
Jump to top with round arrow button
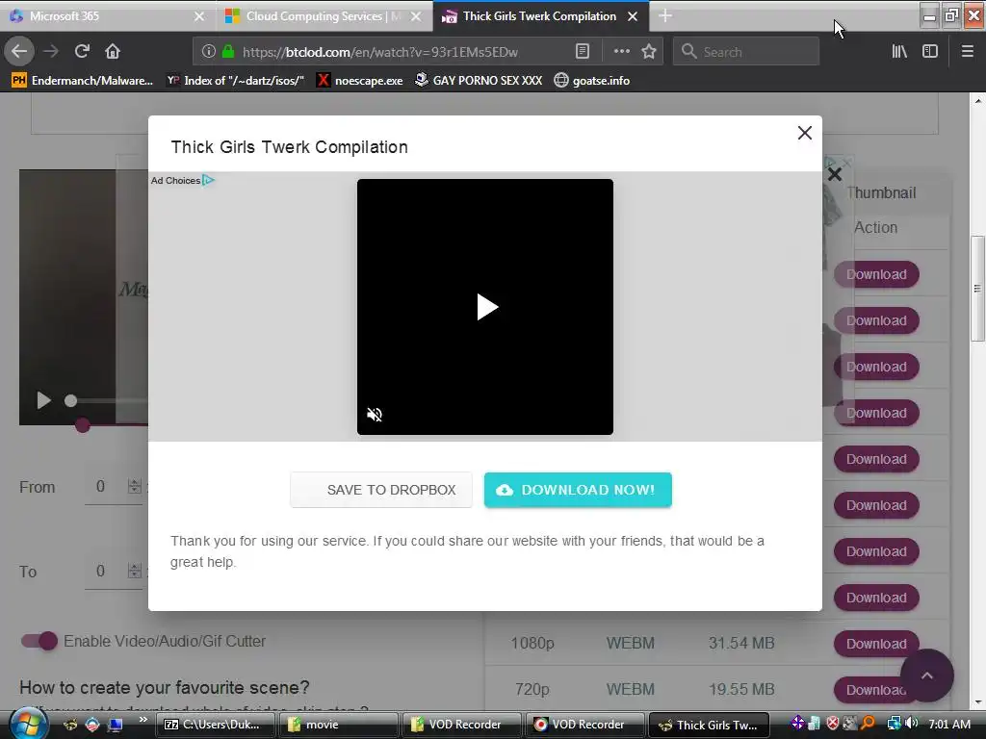tap(927, 675)
